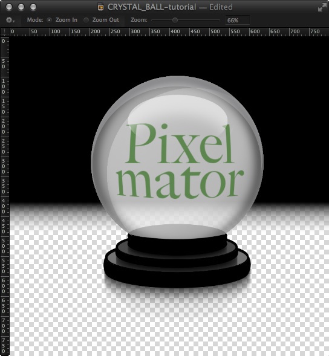Click the document icon beside CRYSTAL_BALL-tutorial title
329x356 pixels.
point(100,7)
